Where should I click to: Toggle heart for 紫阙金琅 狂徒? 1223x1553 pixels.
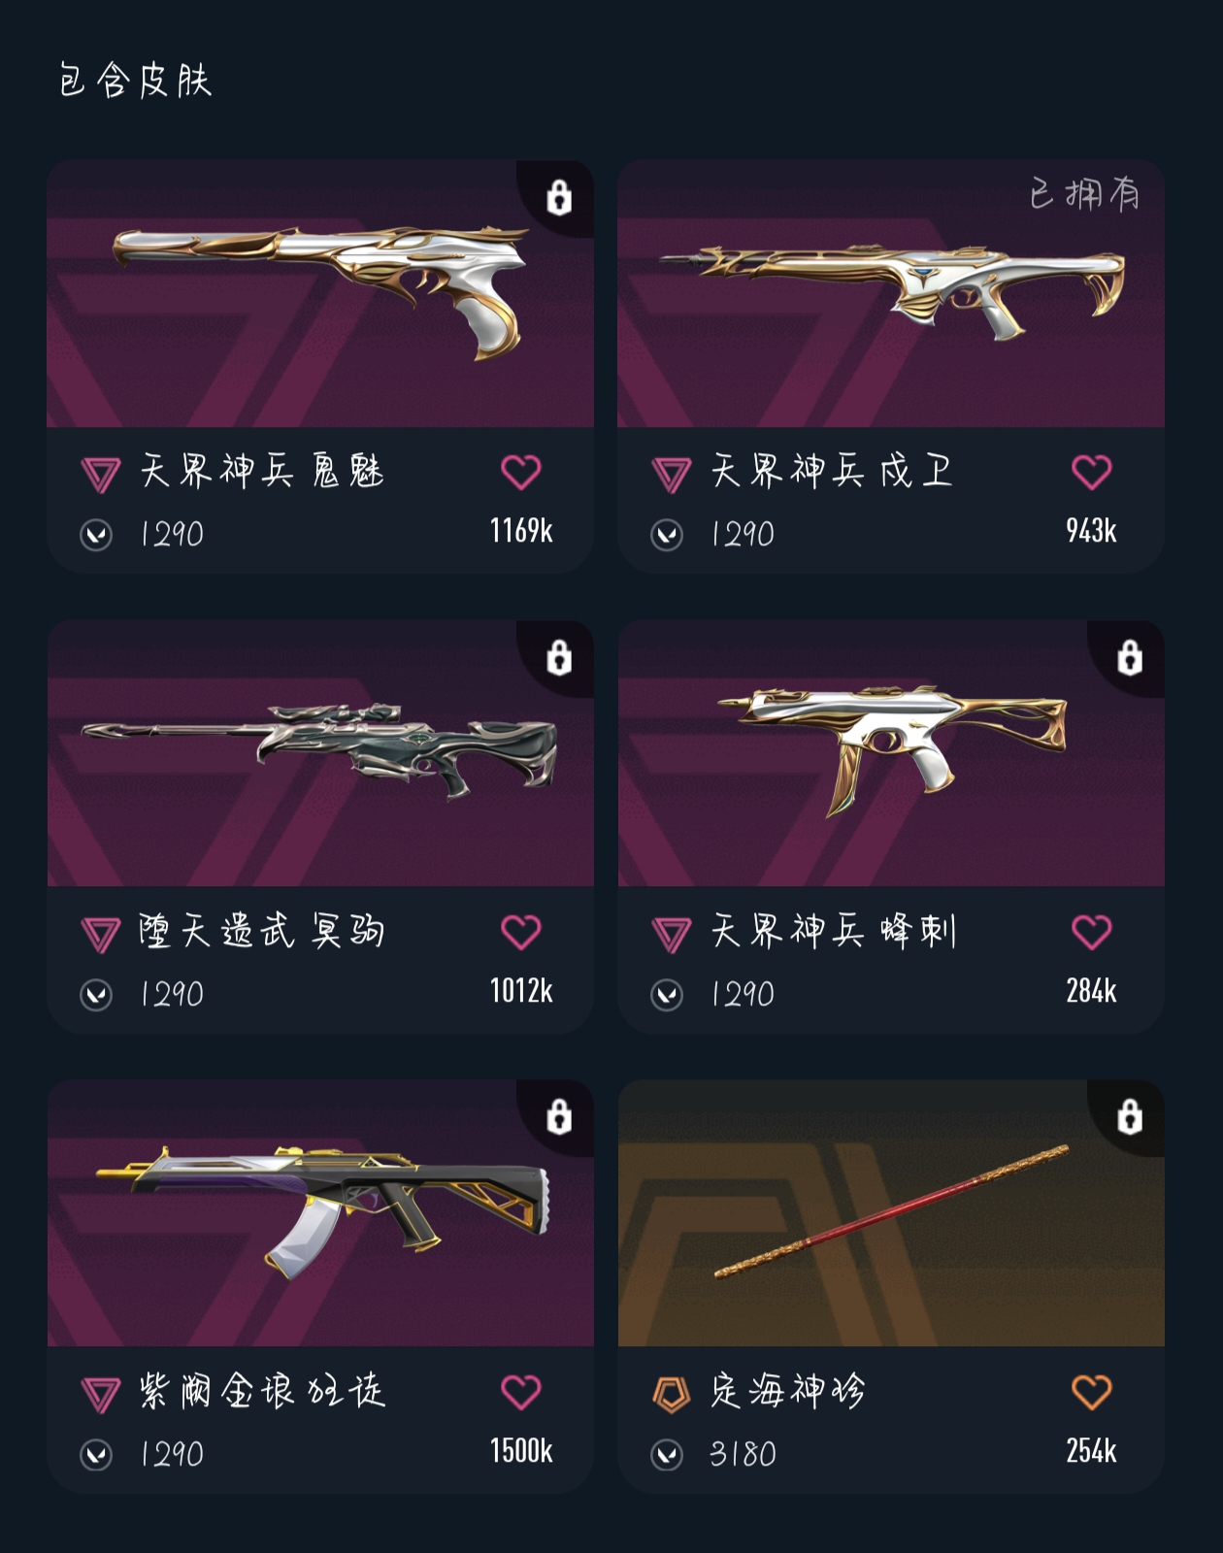click(521, 1393)
